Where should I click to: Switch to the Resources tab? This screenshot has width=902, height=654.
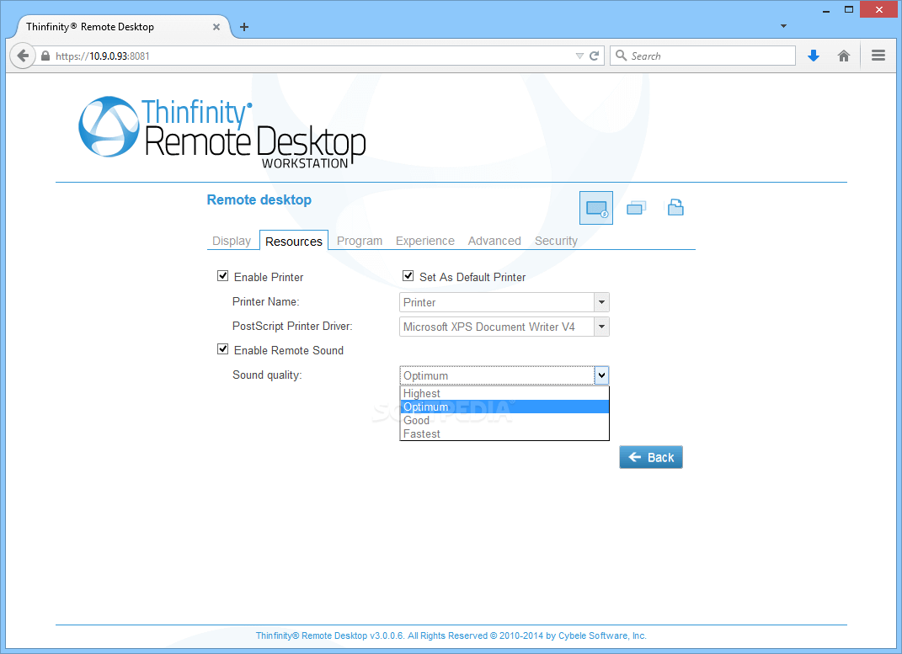[294, 242]
